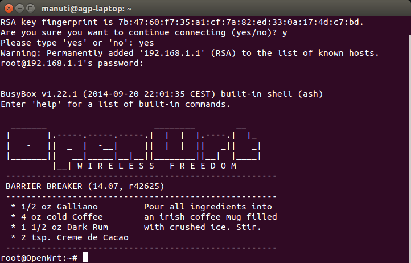Click the "Please type 'yes' or 'no'" line
Image resolution: width=411 pixels, height=263 pixels.
(x=77, y=43)
